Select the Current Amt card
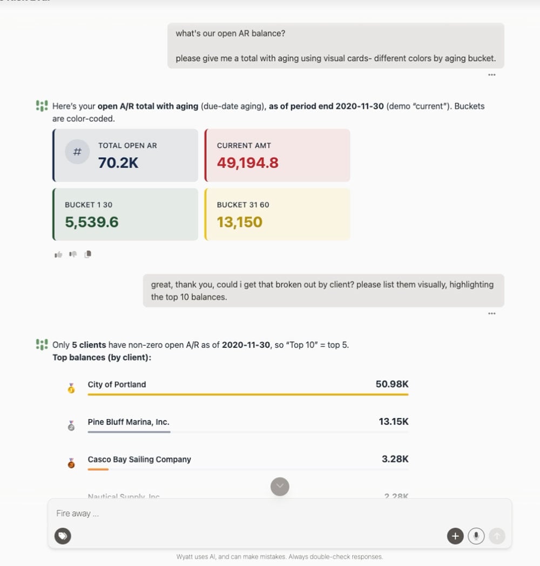Image resolution: width=540 pixels, height=566 pixels. click(x=277, y=155)
